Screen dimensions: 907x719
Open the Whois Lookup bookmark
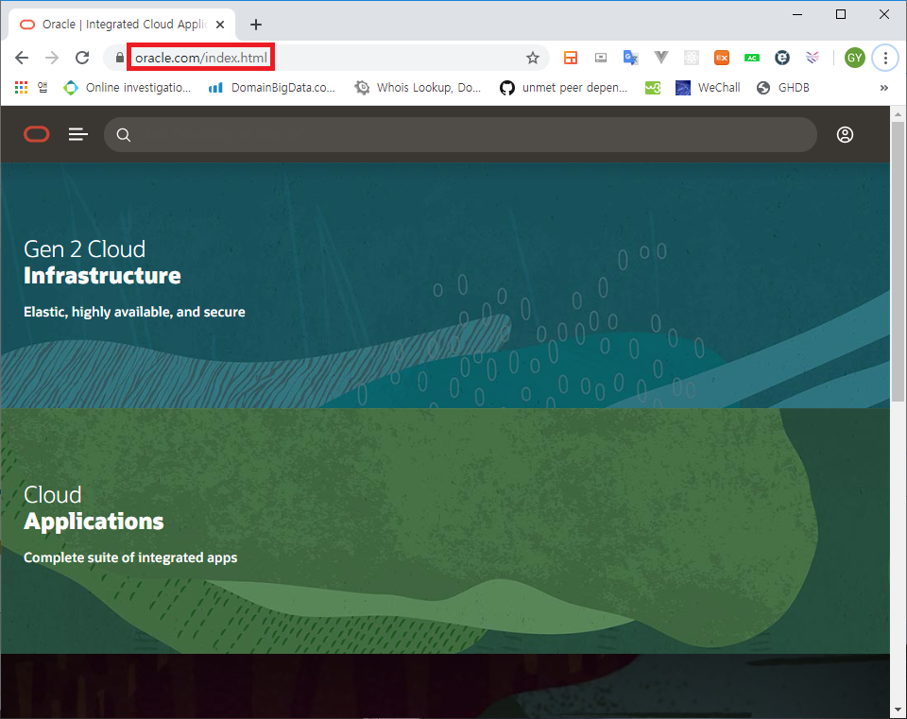[x=418, y=87]
